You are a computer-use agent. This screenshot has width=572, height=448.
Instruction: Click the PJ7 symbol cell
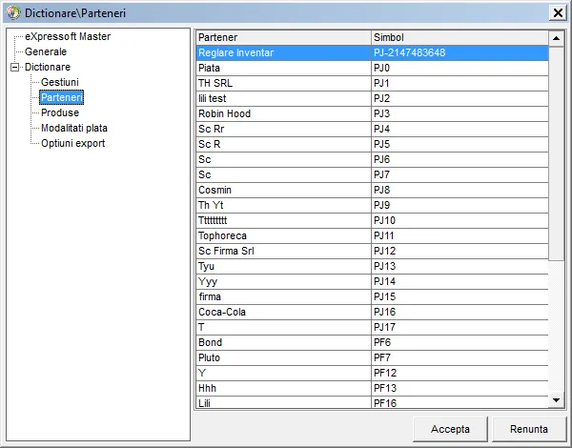460,174
